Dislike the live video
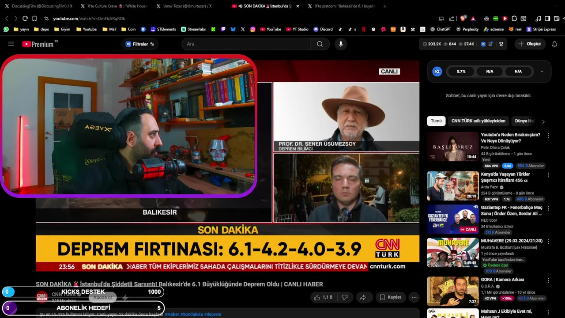This screenshot has height=318, width=565. [x=345, y=297]
